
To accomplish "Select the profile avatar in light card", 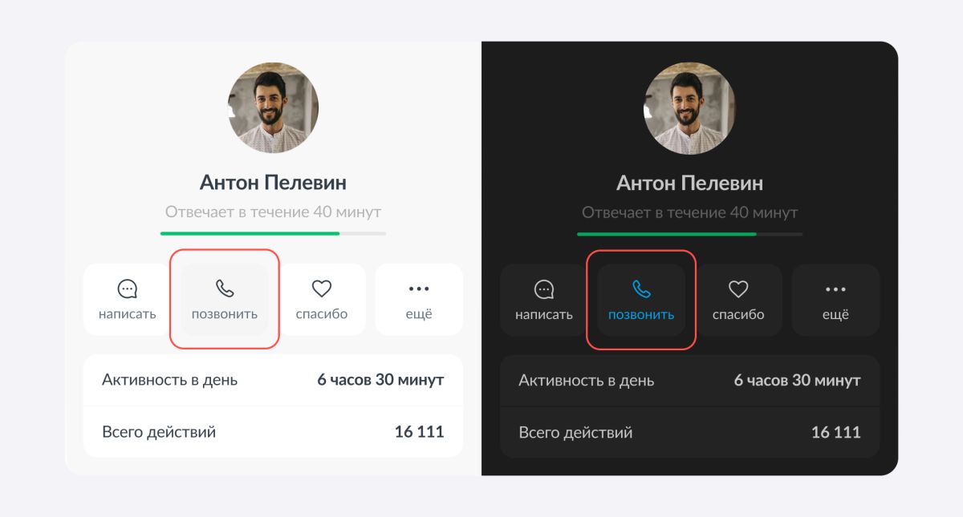I will point(274,108).
